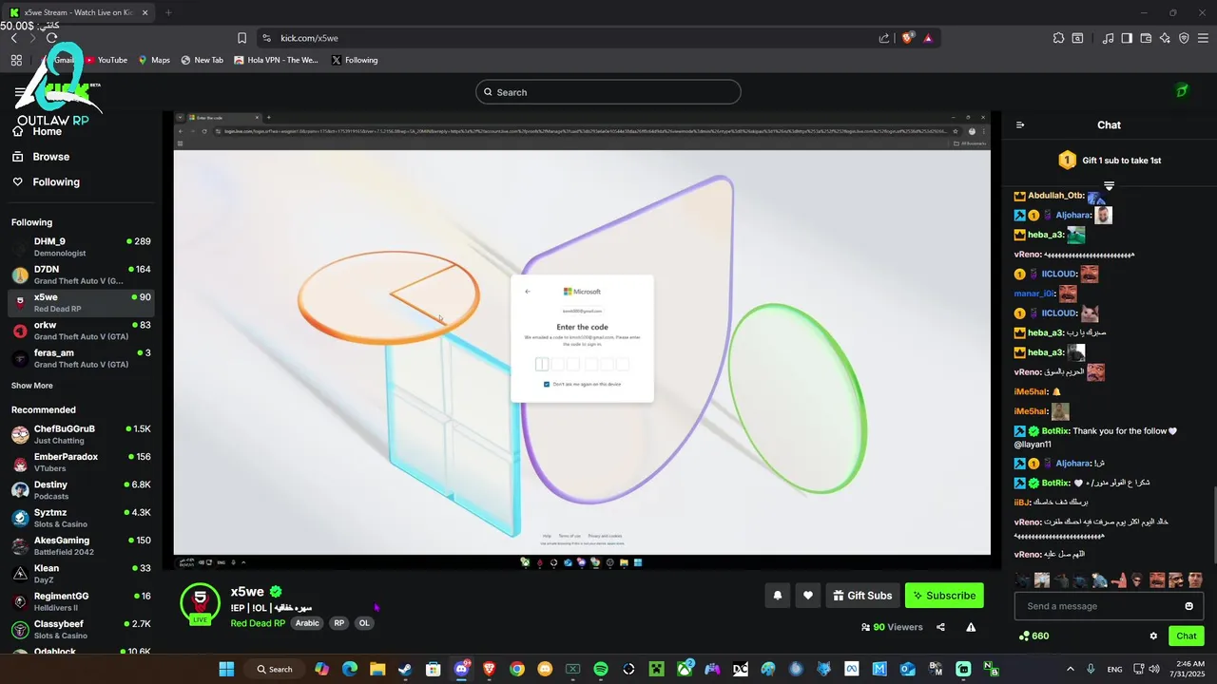The height and width of the screenshot is (684, 1217).
Task: Open chat settings gear icon
Action: point(1153,636)
